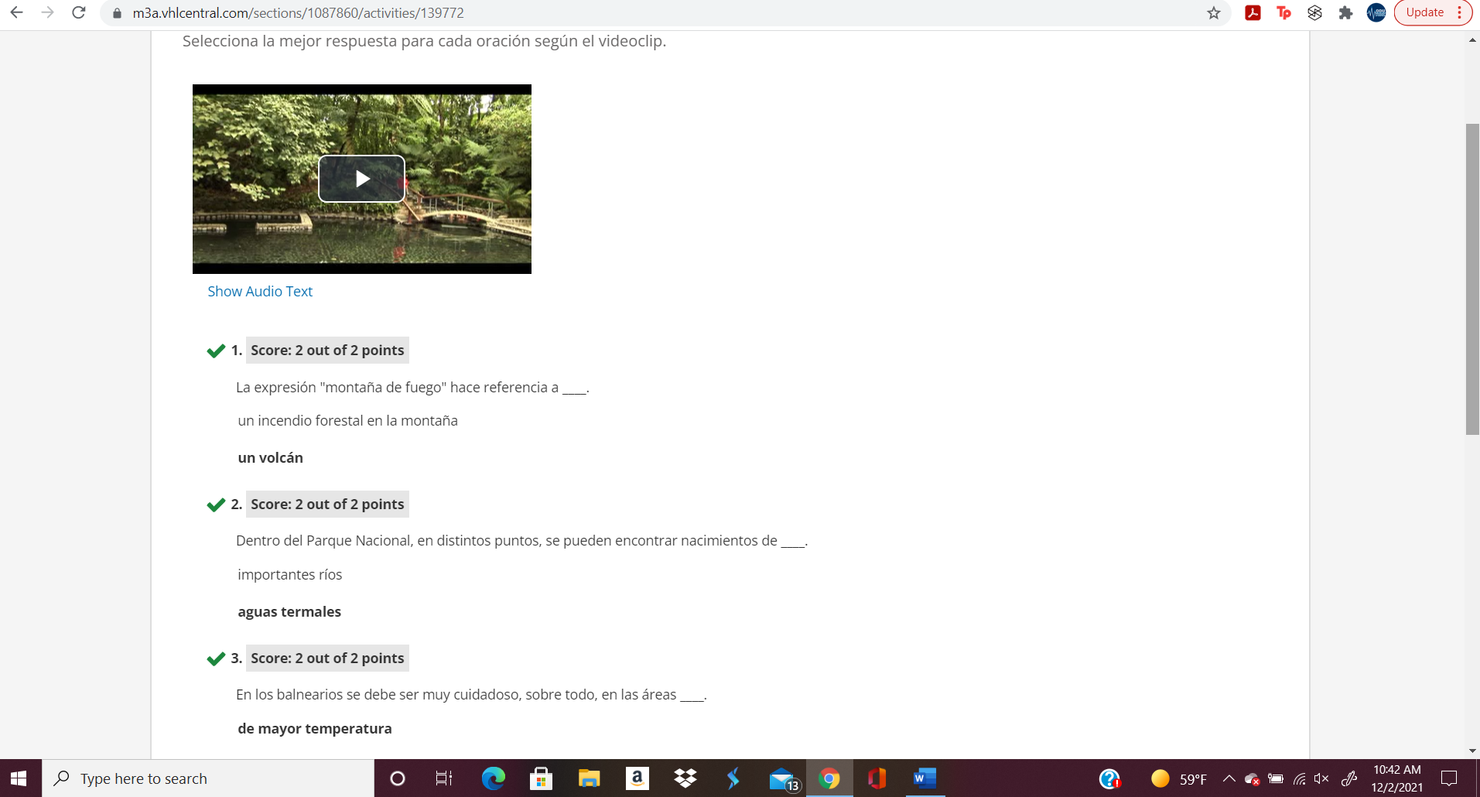This screenshot has width=1480, height=797.
Task: Select answer 'de mayor temperatura'
Action: click(315, 729)
